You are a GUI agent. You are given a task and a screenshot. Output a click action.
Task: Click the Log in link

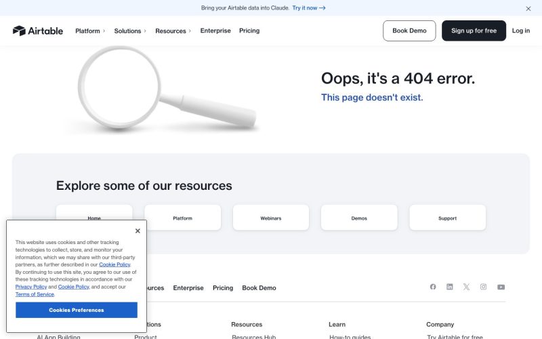pos(520,31)
